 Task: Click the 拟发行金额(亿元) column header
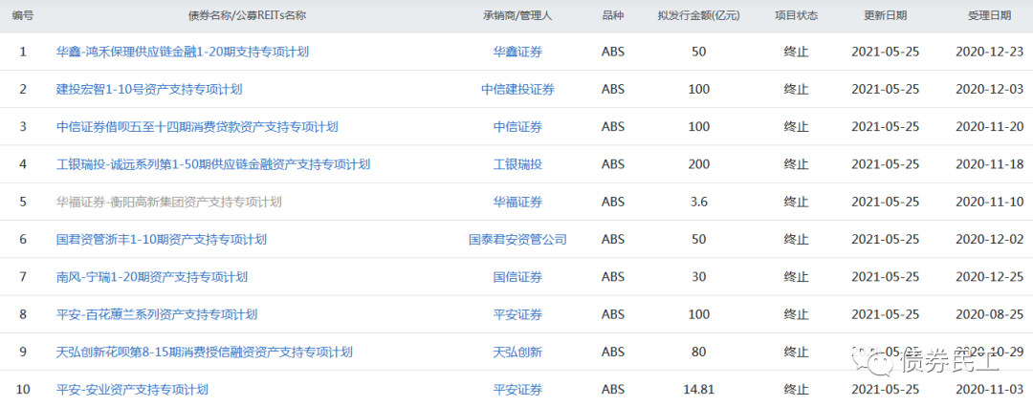[x=698, y=16]
